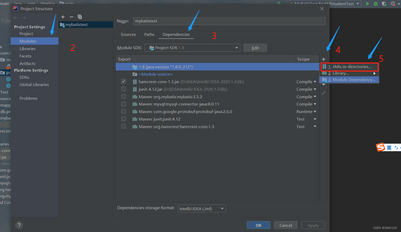Click the 1.8 JDK folder icon
401x232 pixels.
[135, 67]
